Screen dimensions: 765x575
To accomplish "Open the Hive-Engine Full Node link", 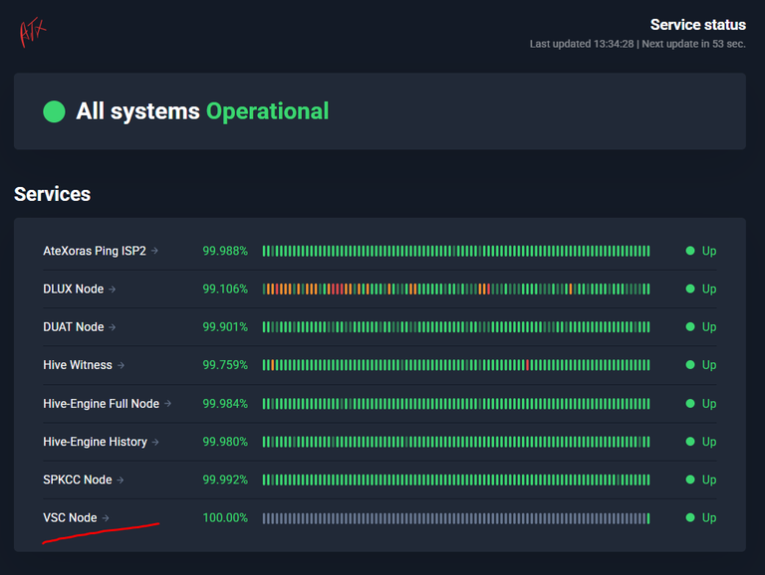I will pyautogui.click(x=107, y=404).
